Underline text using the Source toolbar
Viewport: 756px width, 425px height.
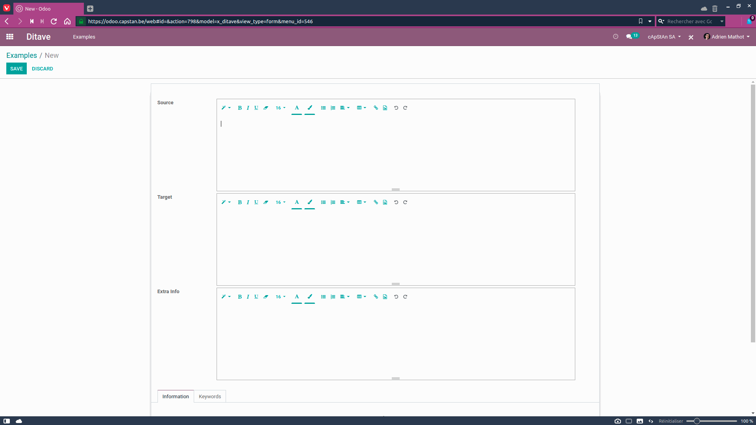256,108
